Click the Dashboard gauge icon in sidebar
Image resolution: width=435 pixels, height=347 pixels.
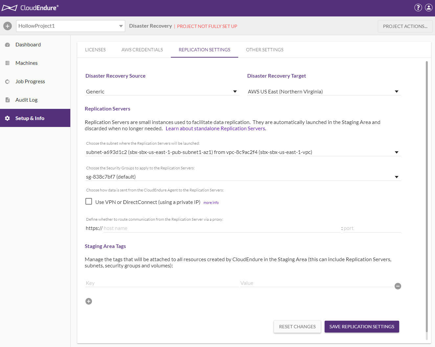click(x=8, y=45)
